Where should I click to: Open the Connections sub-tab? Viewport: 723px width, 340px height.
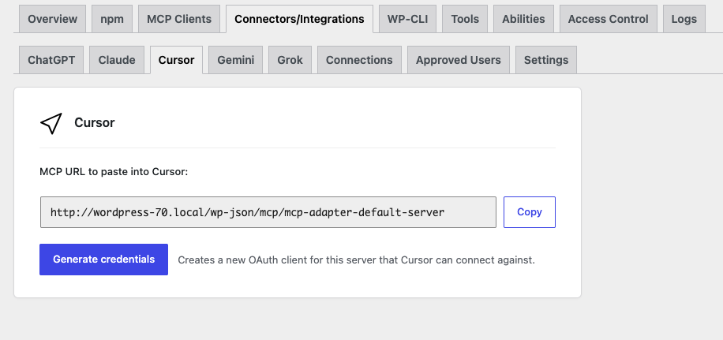pos(359,60)
